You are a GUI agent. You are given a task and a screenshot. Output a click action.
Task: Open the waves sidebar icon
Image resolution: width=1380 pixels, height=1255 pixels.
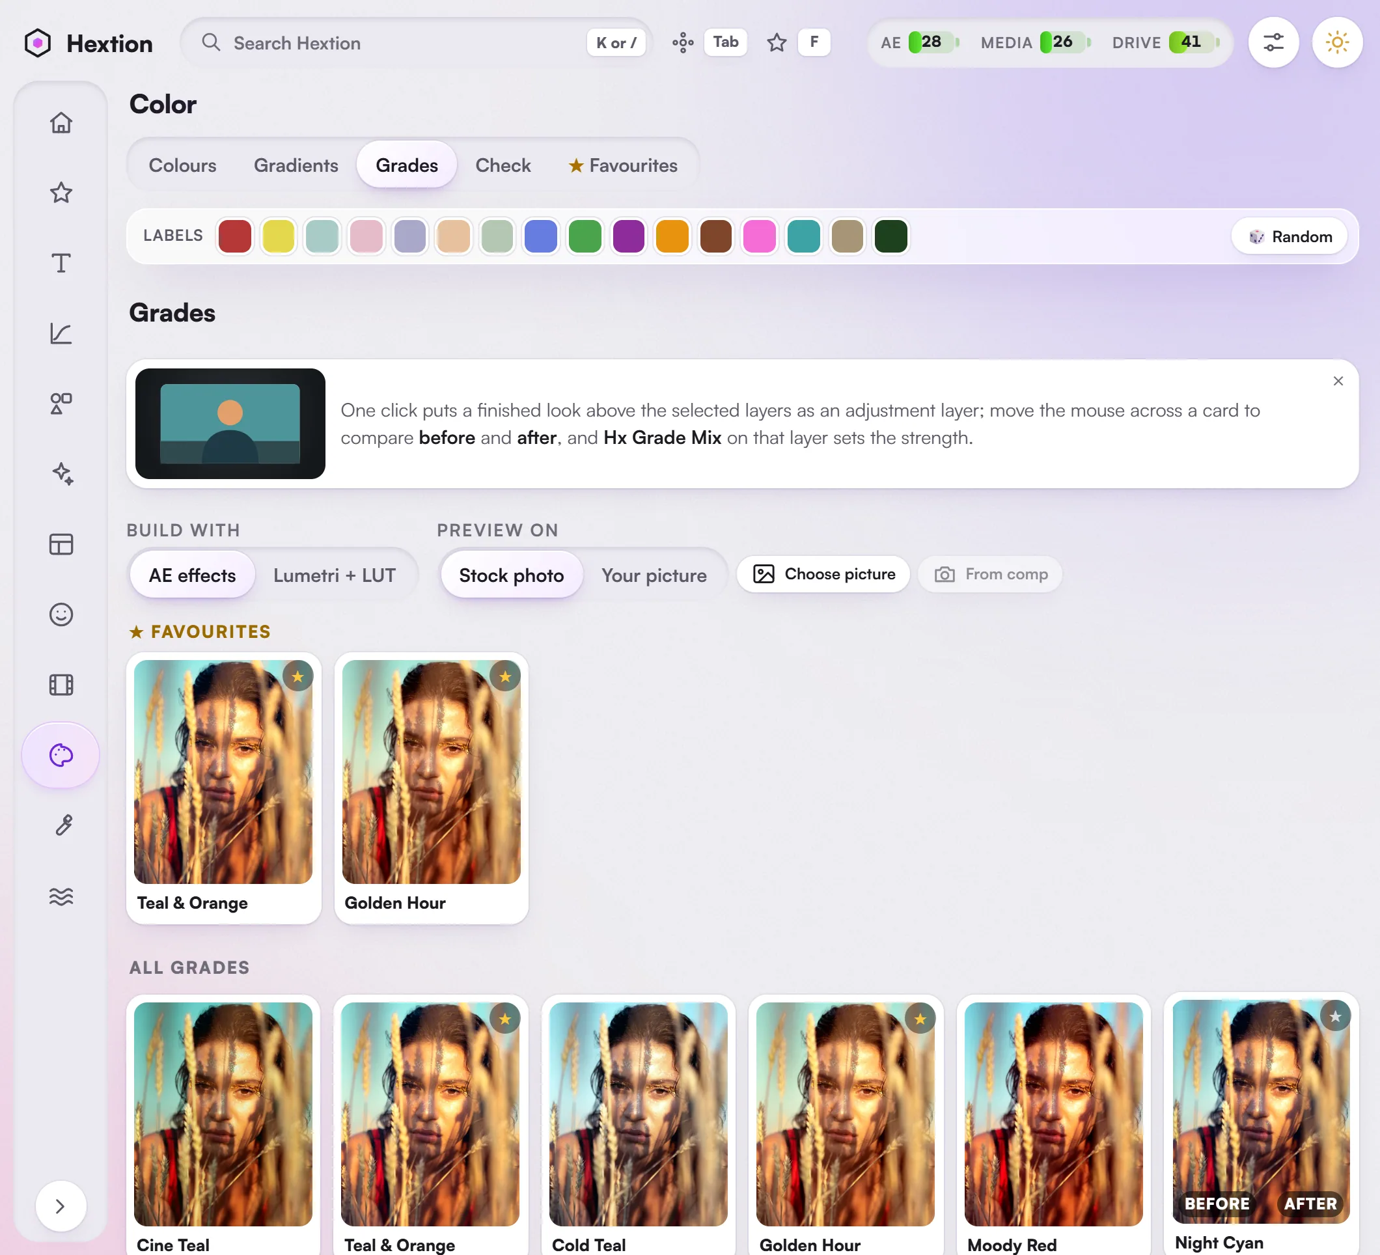pos(61,896)
